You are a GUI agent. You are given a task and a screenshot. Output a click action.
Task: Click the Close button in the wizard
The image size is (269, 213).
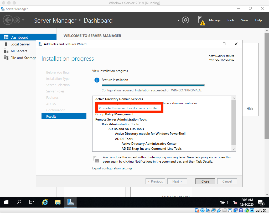[205, 181]
